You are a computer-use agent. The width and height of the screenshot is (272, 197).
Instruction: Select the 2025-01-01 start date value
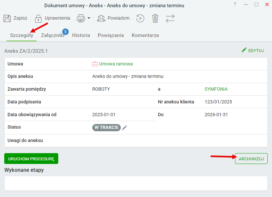104,115
